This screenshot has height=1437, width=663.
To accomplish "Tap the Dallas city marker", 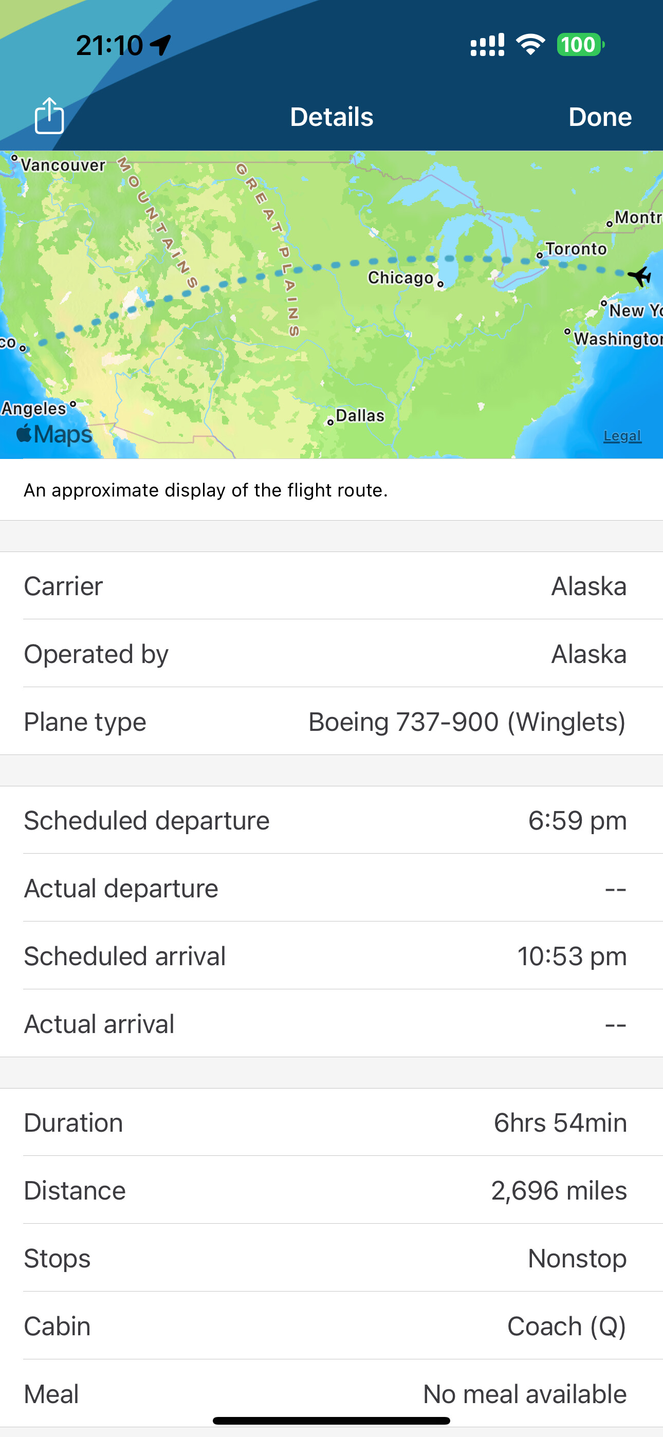I will tap(331, 422).
